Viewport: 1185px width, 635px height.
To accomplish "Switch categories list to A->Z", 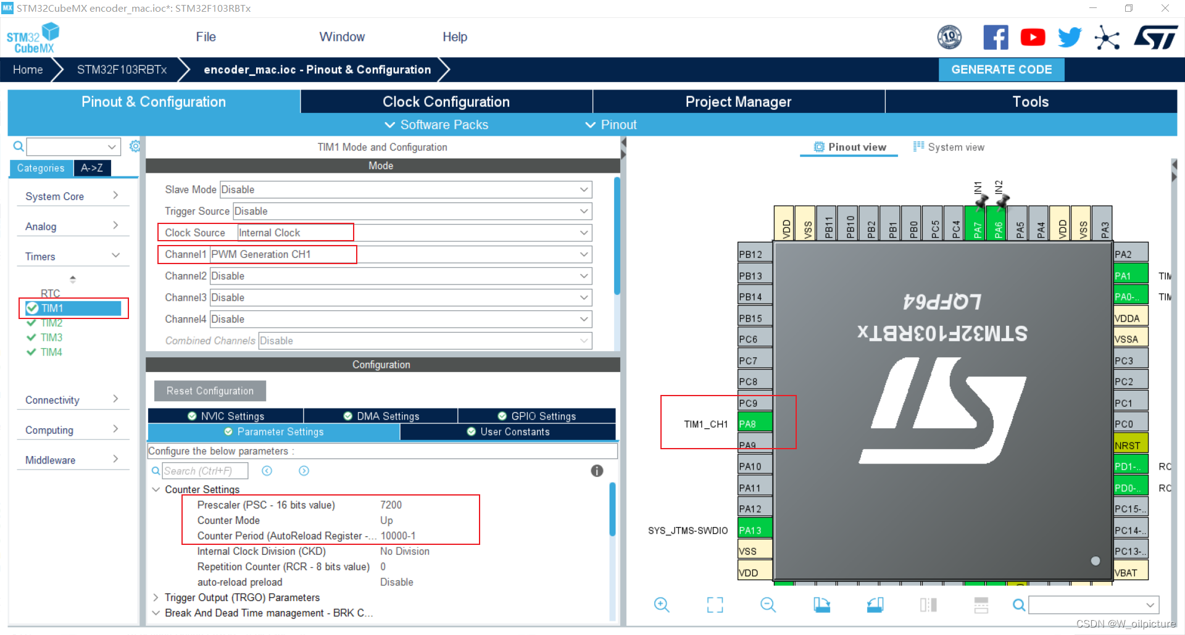I will pos(92,168).
